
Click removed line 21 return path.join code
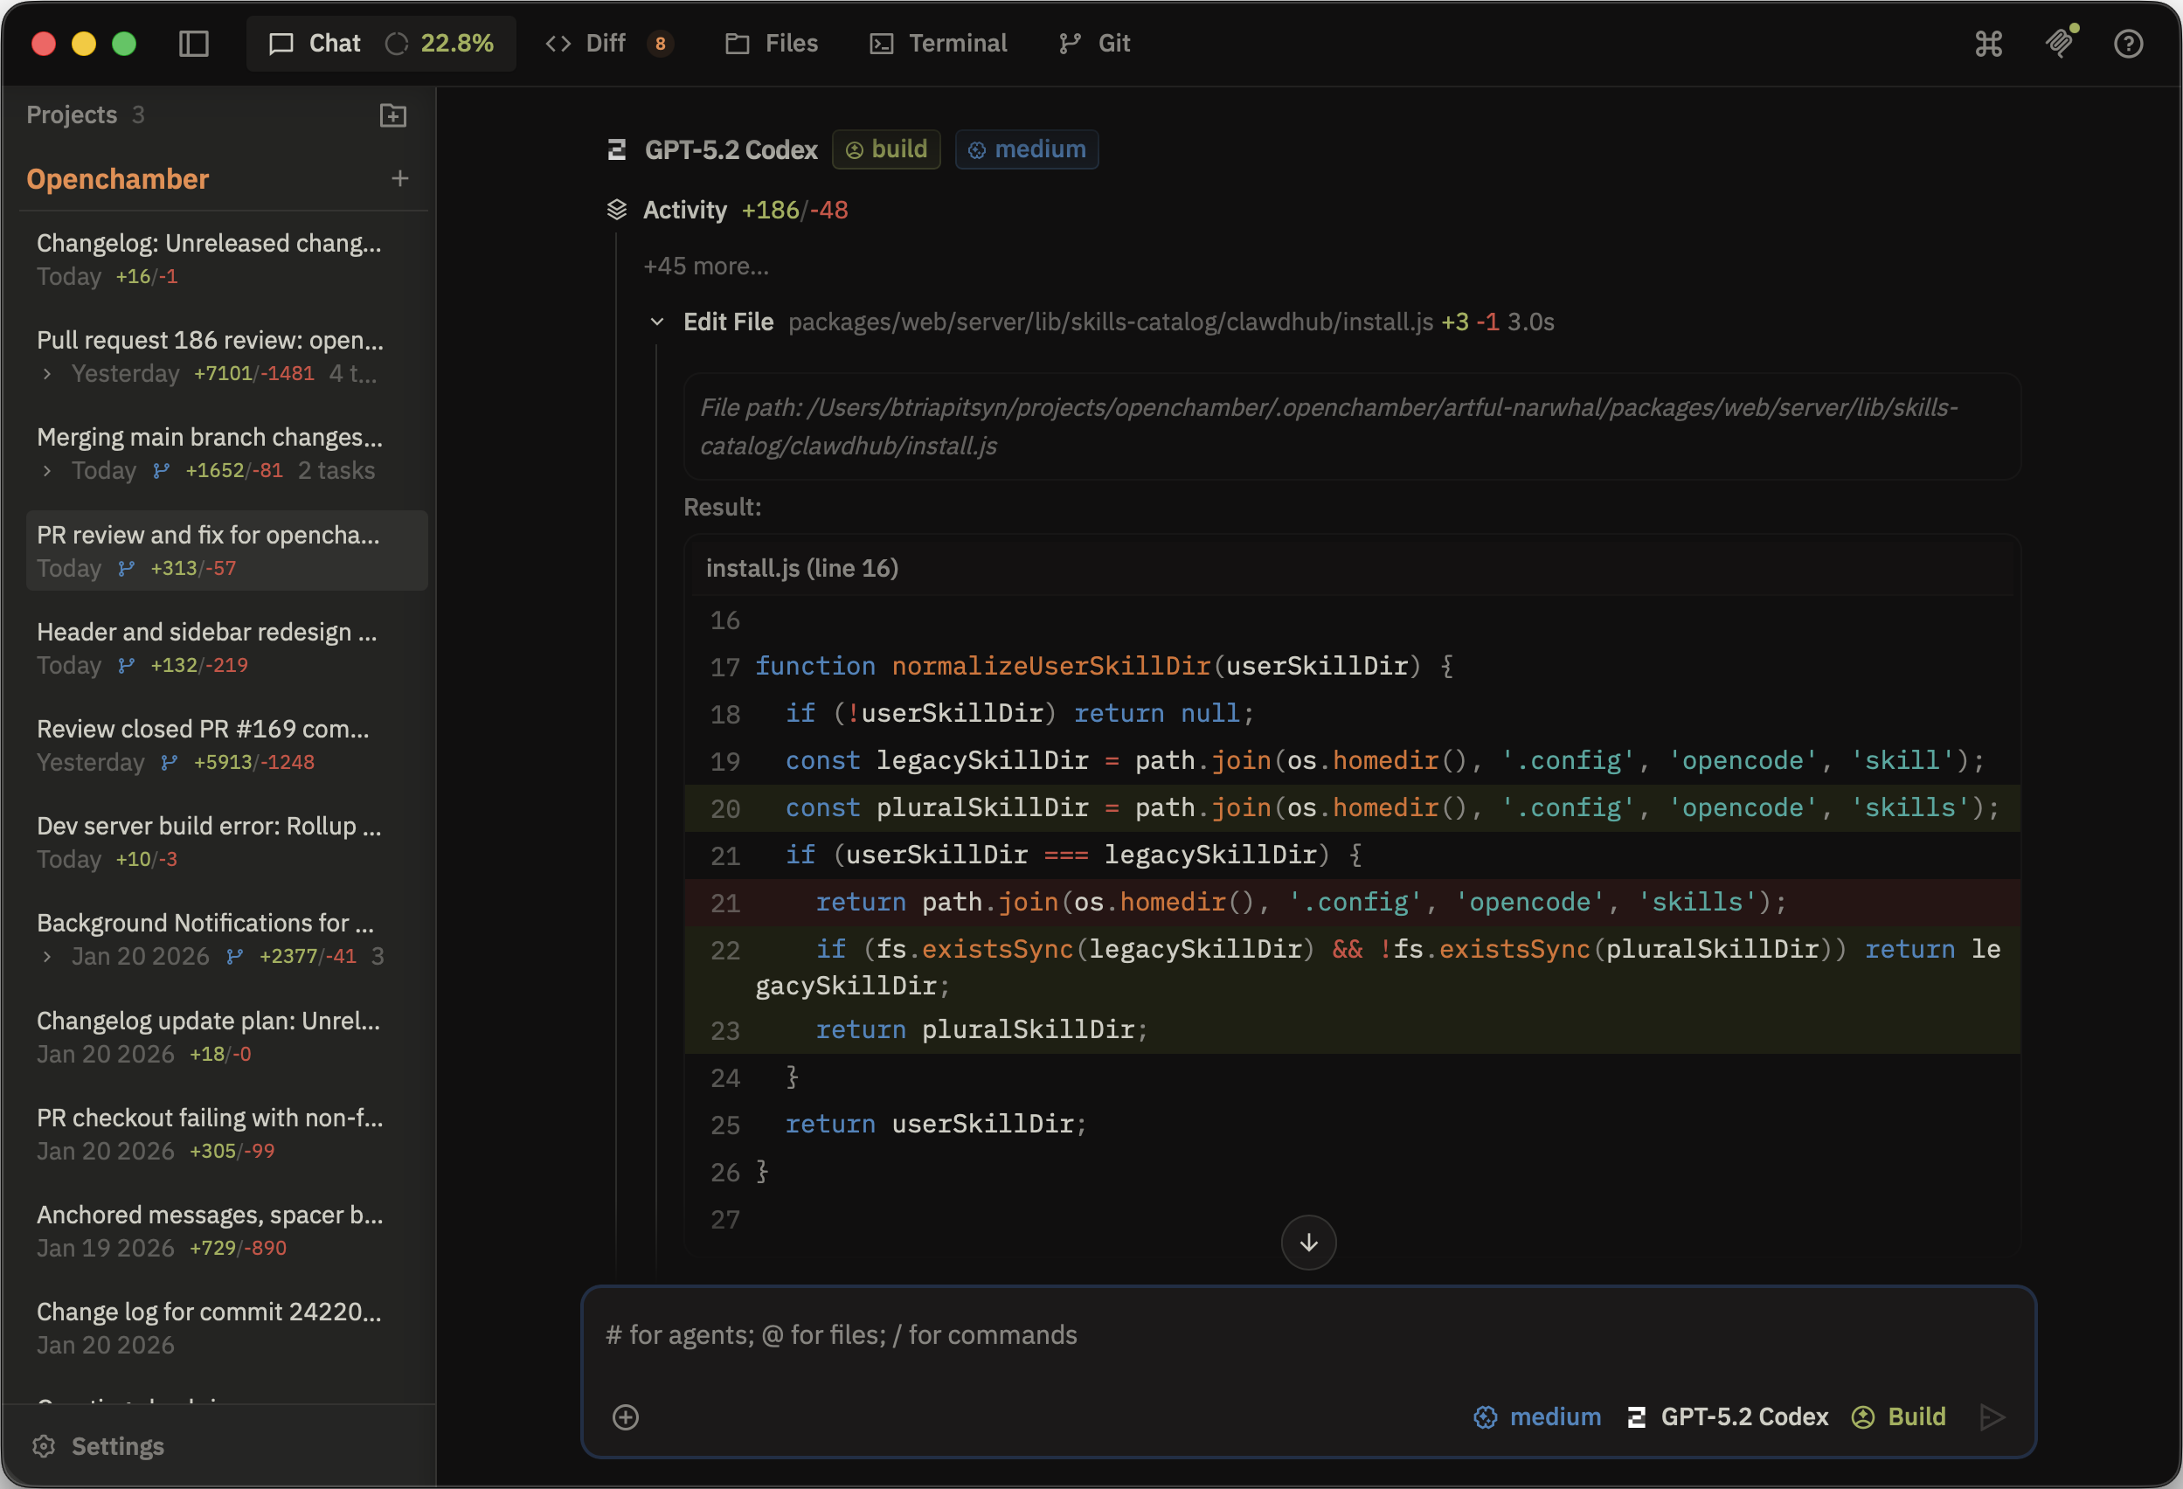click(1353, 903)
